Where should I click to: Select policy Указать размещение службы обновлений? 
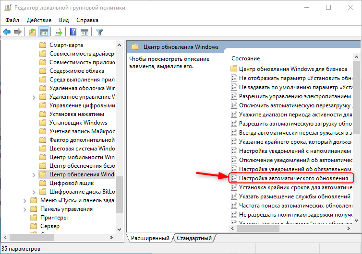pos(291,196)
